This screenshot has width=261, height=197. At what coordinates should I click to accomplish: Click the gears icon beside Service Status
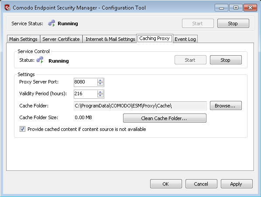point(52,23)
